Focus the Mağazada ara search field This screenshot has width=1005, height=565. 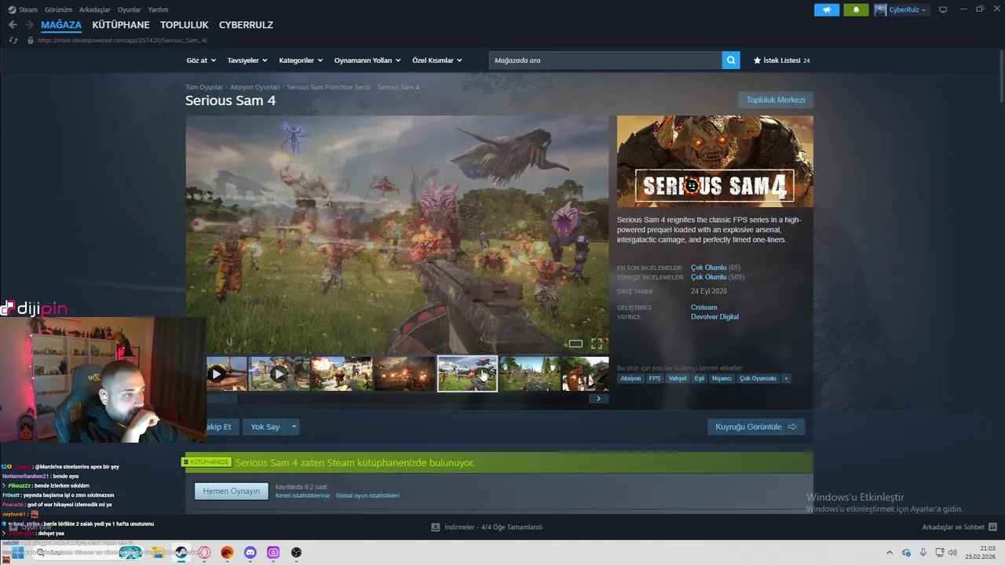(605, 60)
